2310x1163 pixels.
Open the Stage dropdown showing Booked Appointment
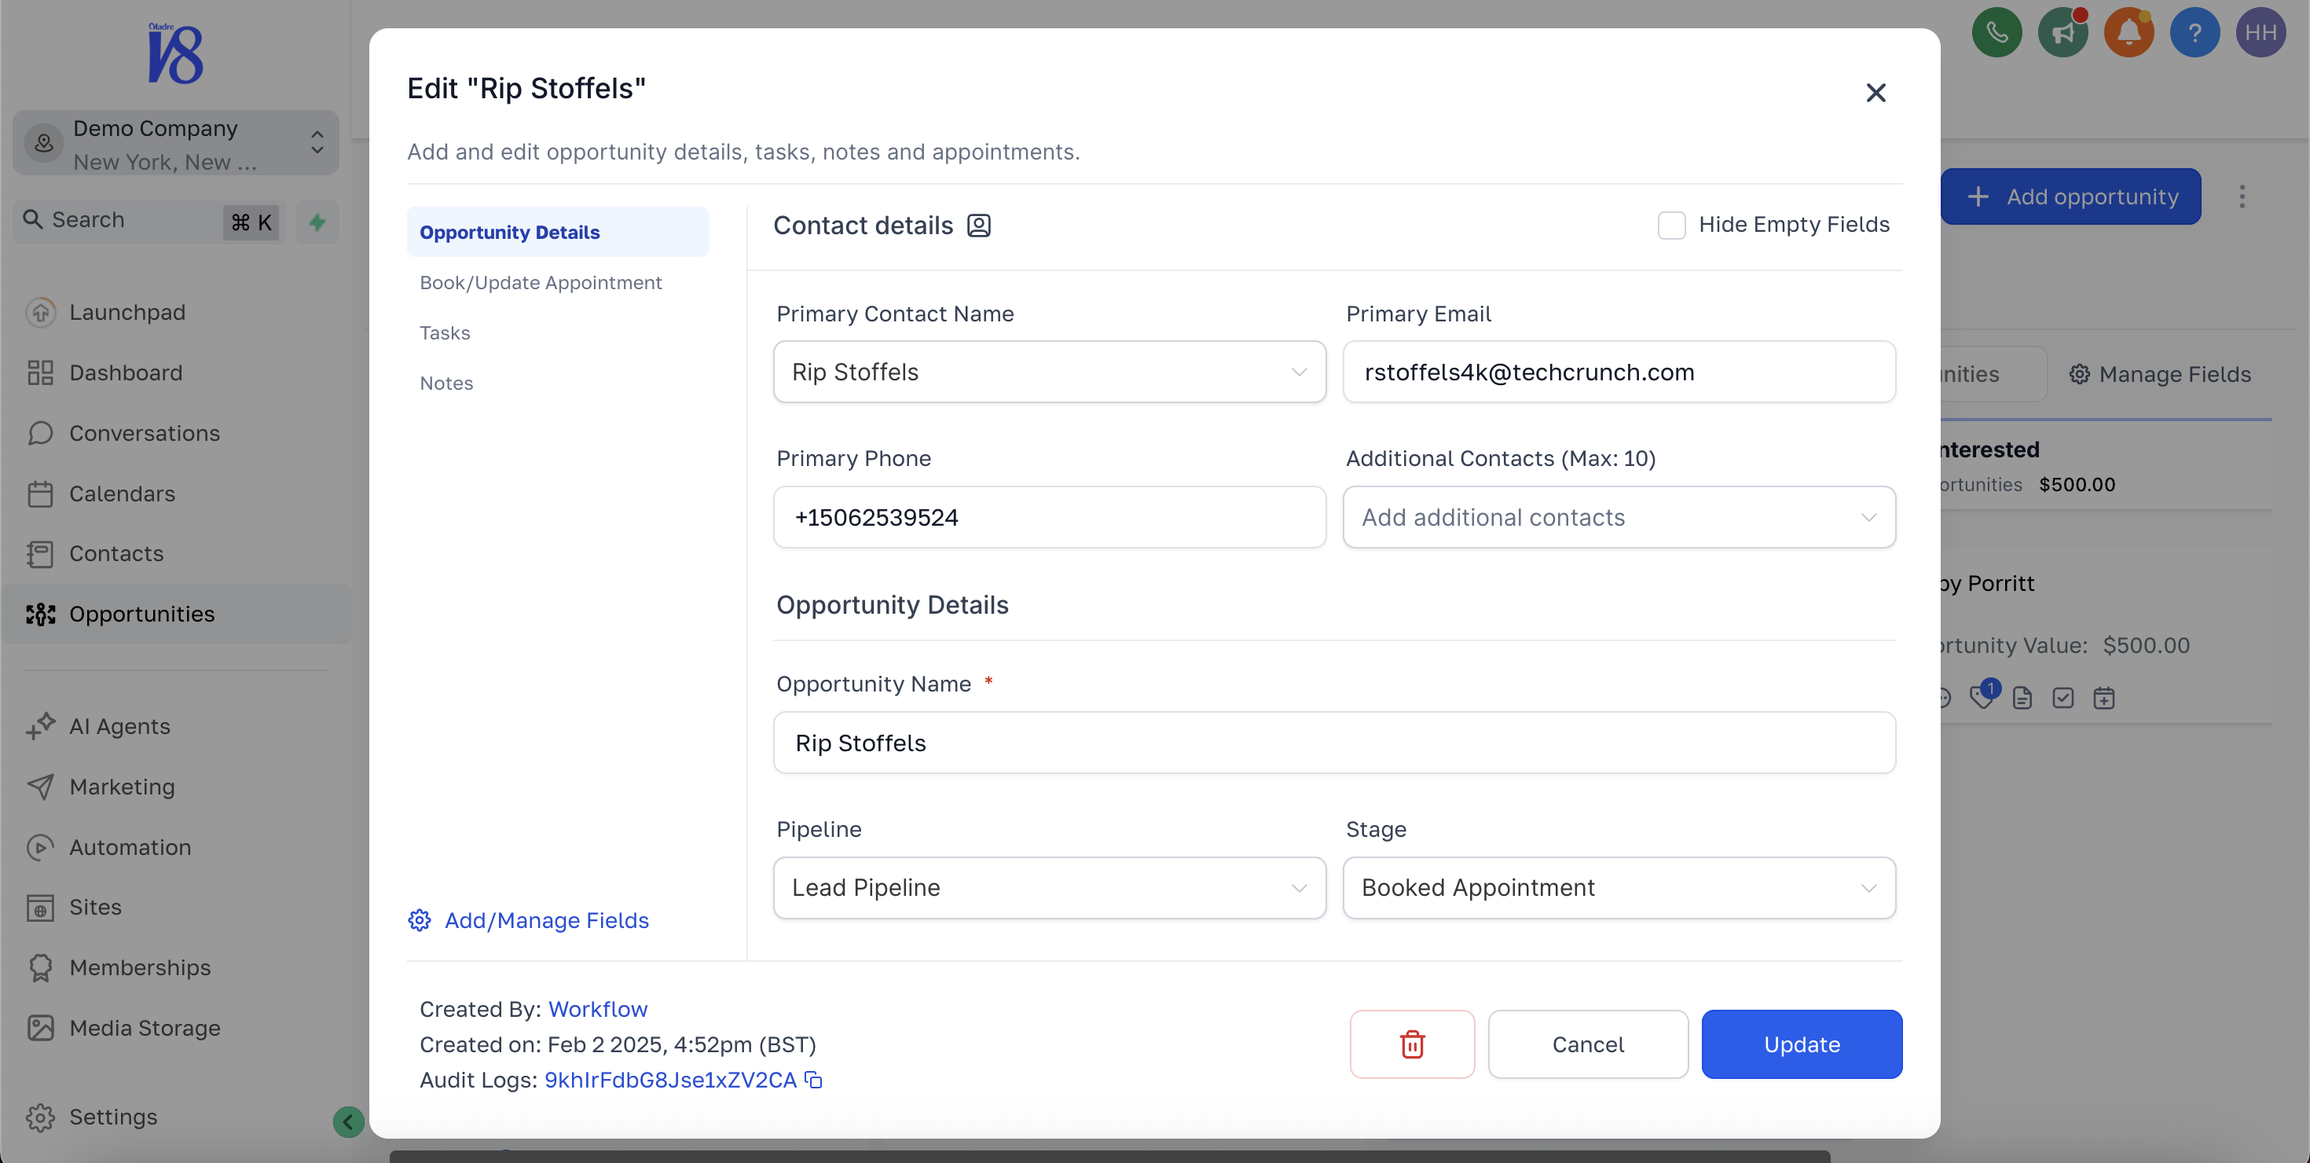(1619, 888)
